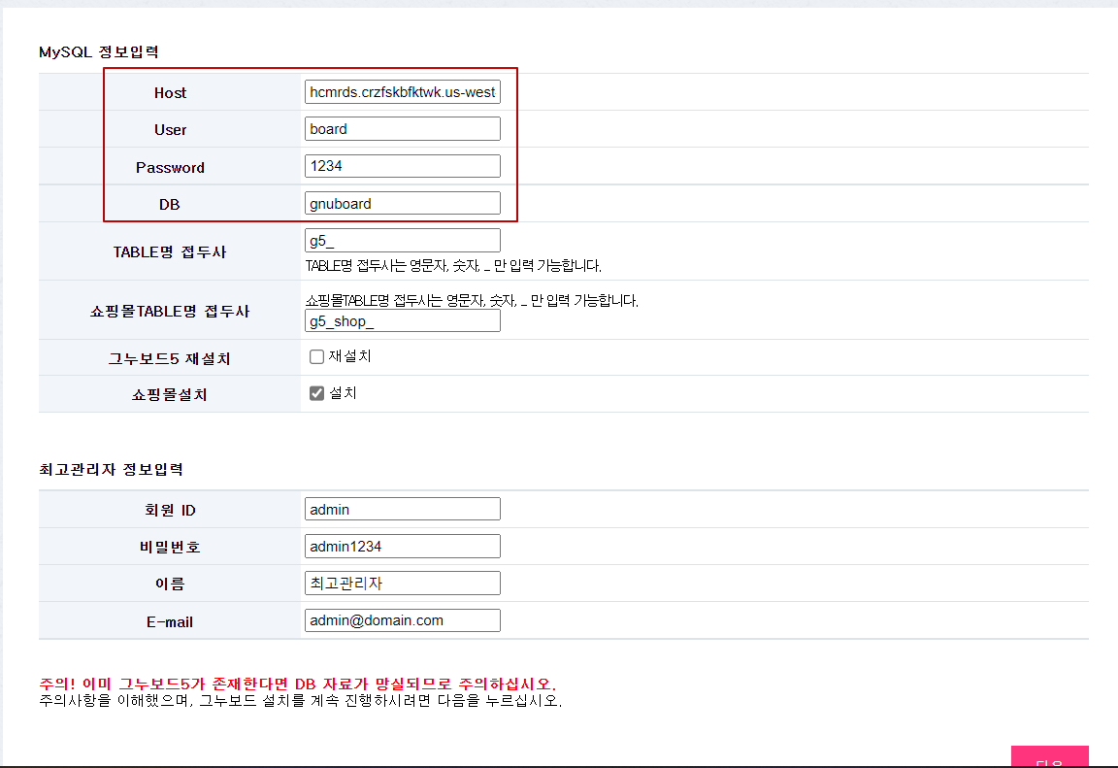
Task: Click the 회원 ID row label
Action: click(170, 510)
